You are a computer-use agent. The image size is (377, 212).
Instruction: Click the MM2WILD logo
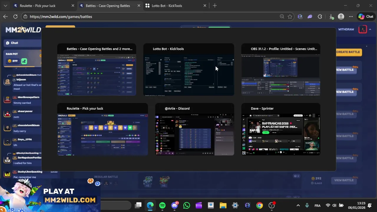[x=23, y=29]
